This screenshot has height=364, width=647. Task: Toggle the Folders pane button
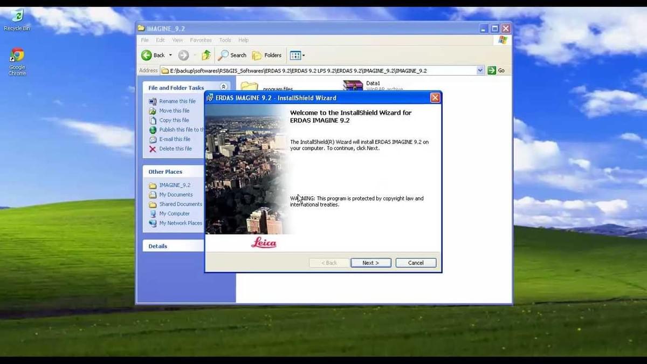(267, 55)
